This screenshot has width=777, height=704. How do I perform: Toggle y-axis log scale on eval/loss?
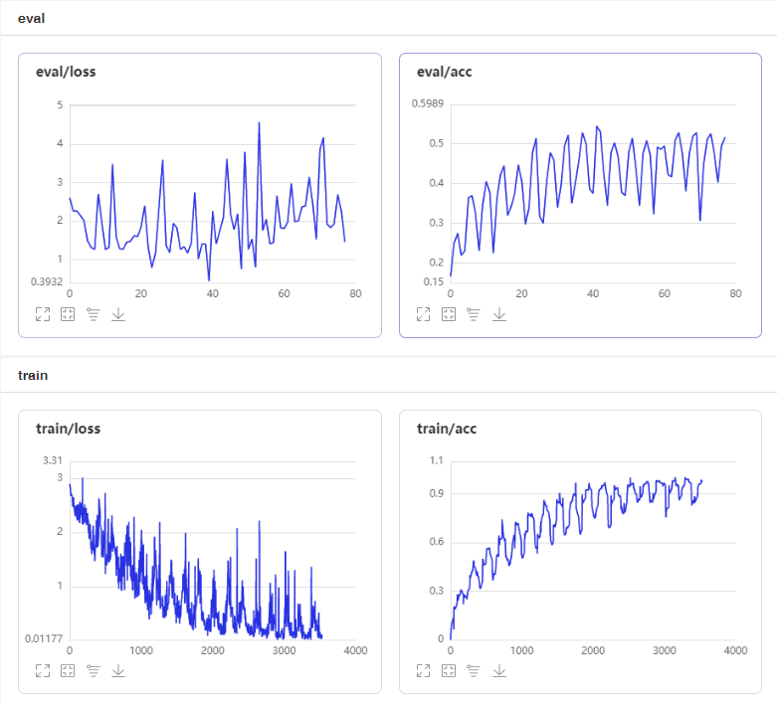tap(94, 314)
